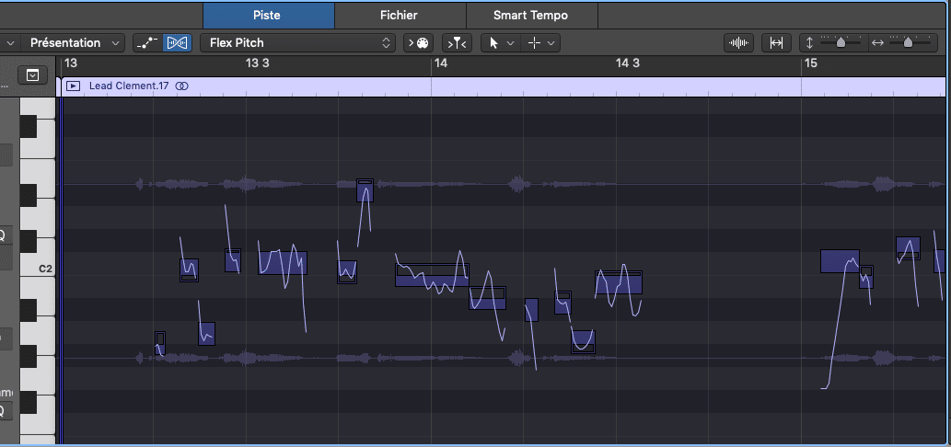
Task: Adjust the vertical zoom slider
Action: point(841,42)
